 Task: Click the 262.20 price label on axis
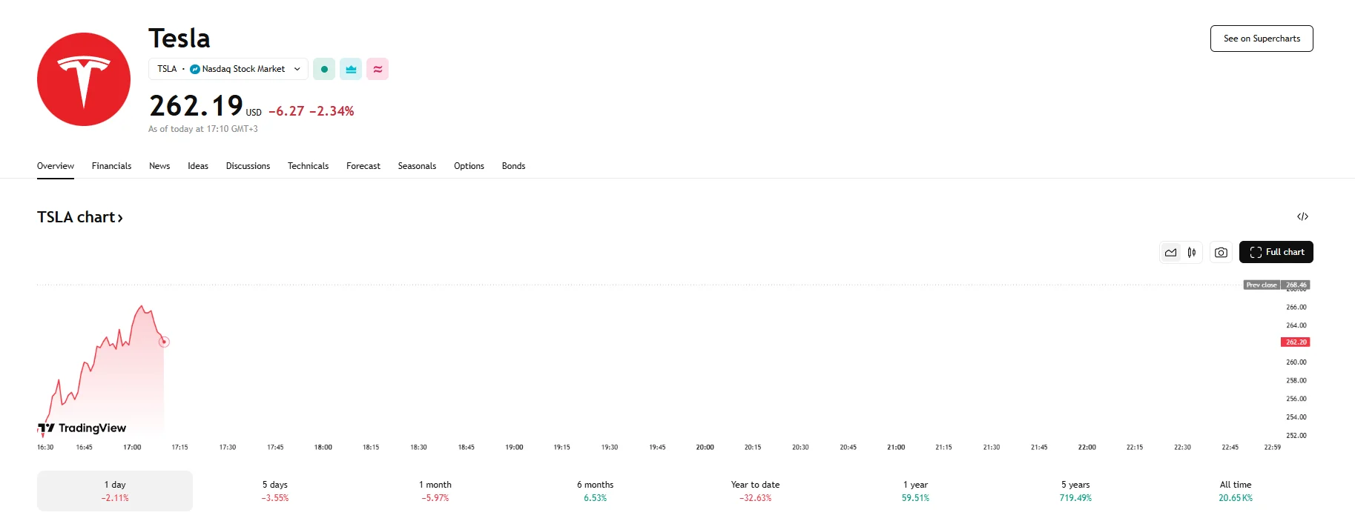coord(1295,342)
